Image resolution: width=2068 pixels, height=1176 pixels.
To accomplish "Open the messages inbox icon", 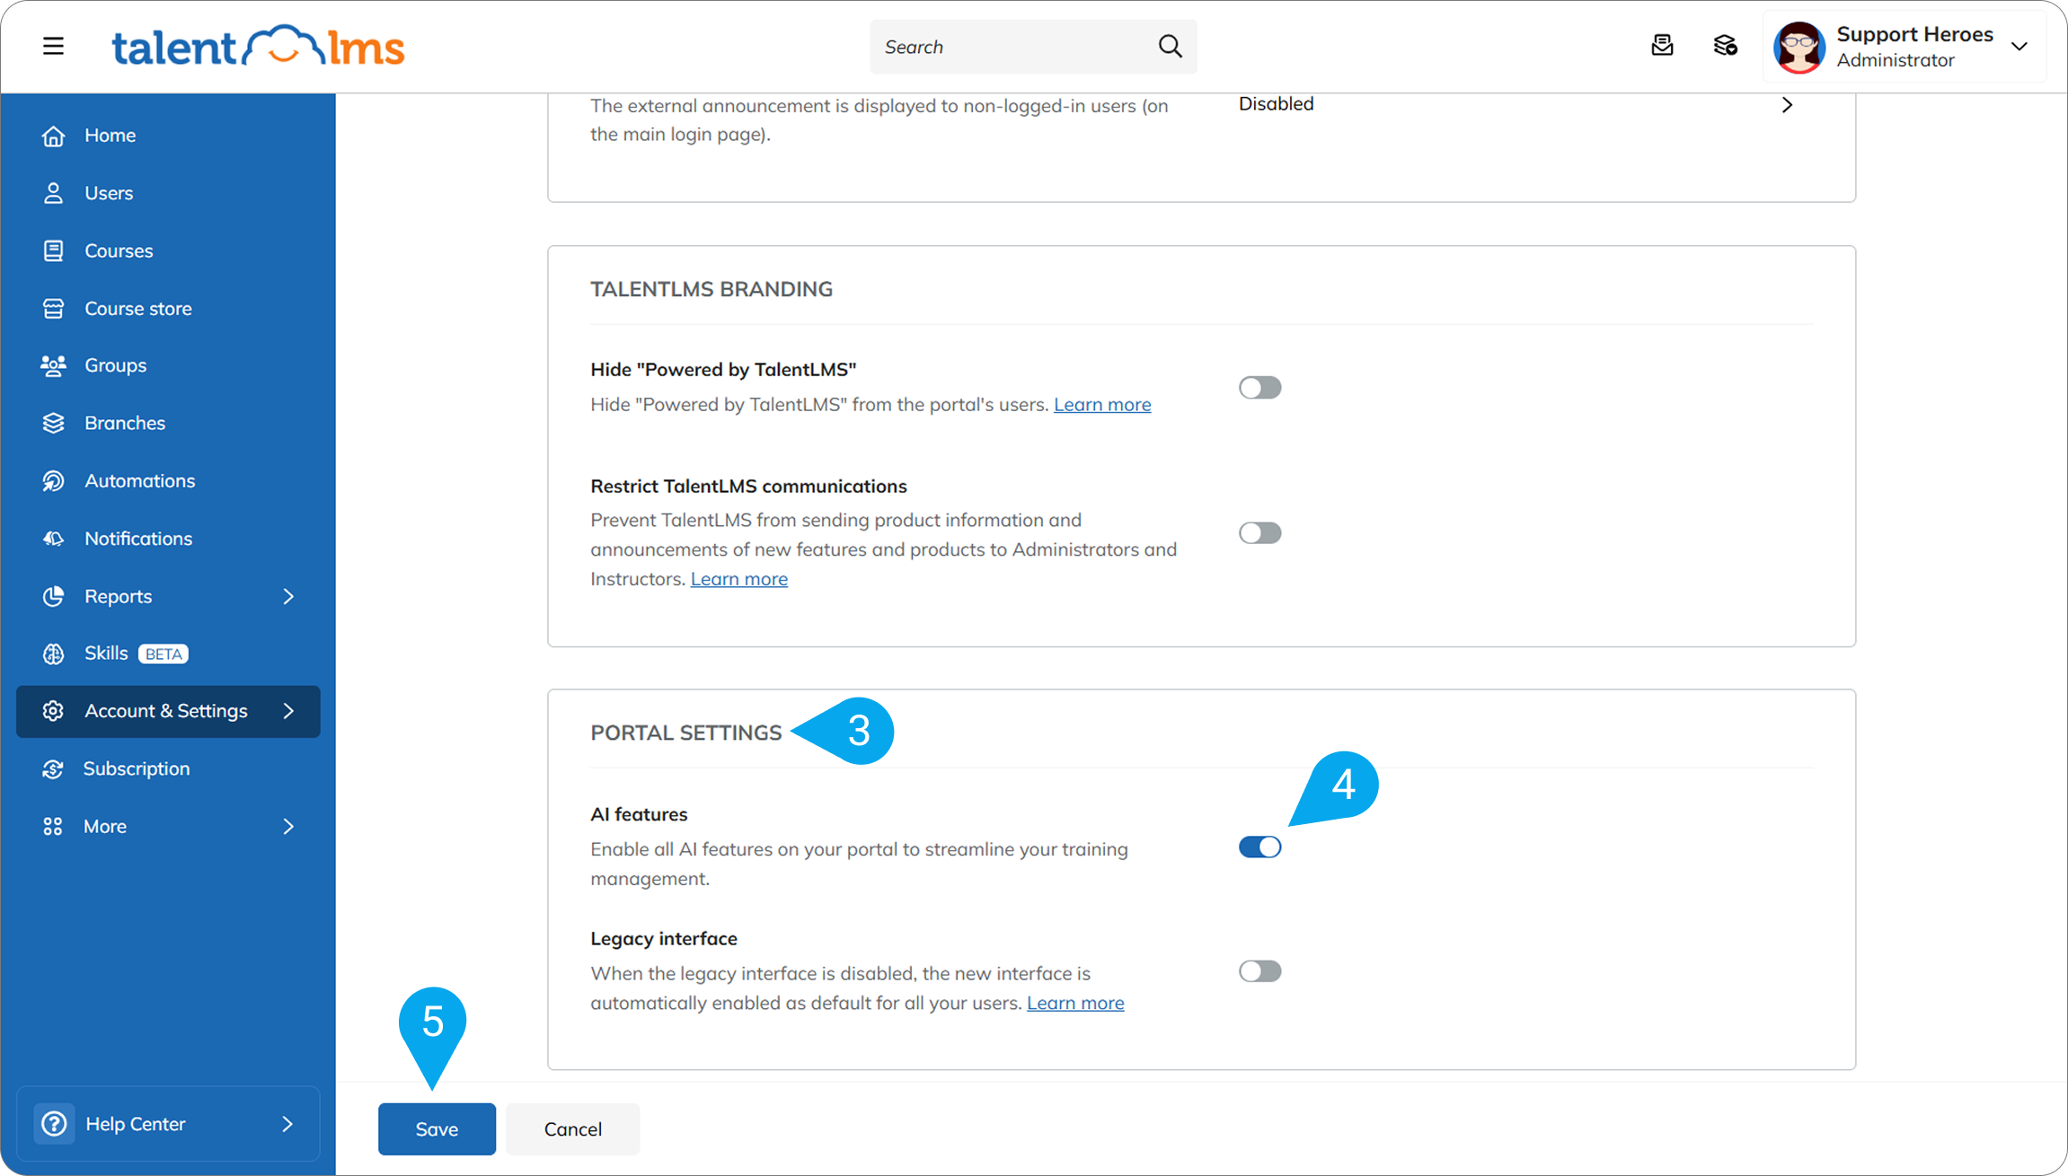I will (x=1662, y=46).
